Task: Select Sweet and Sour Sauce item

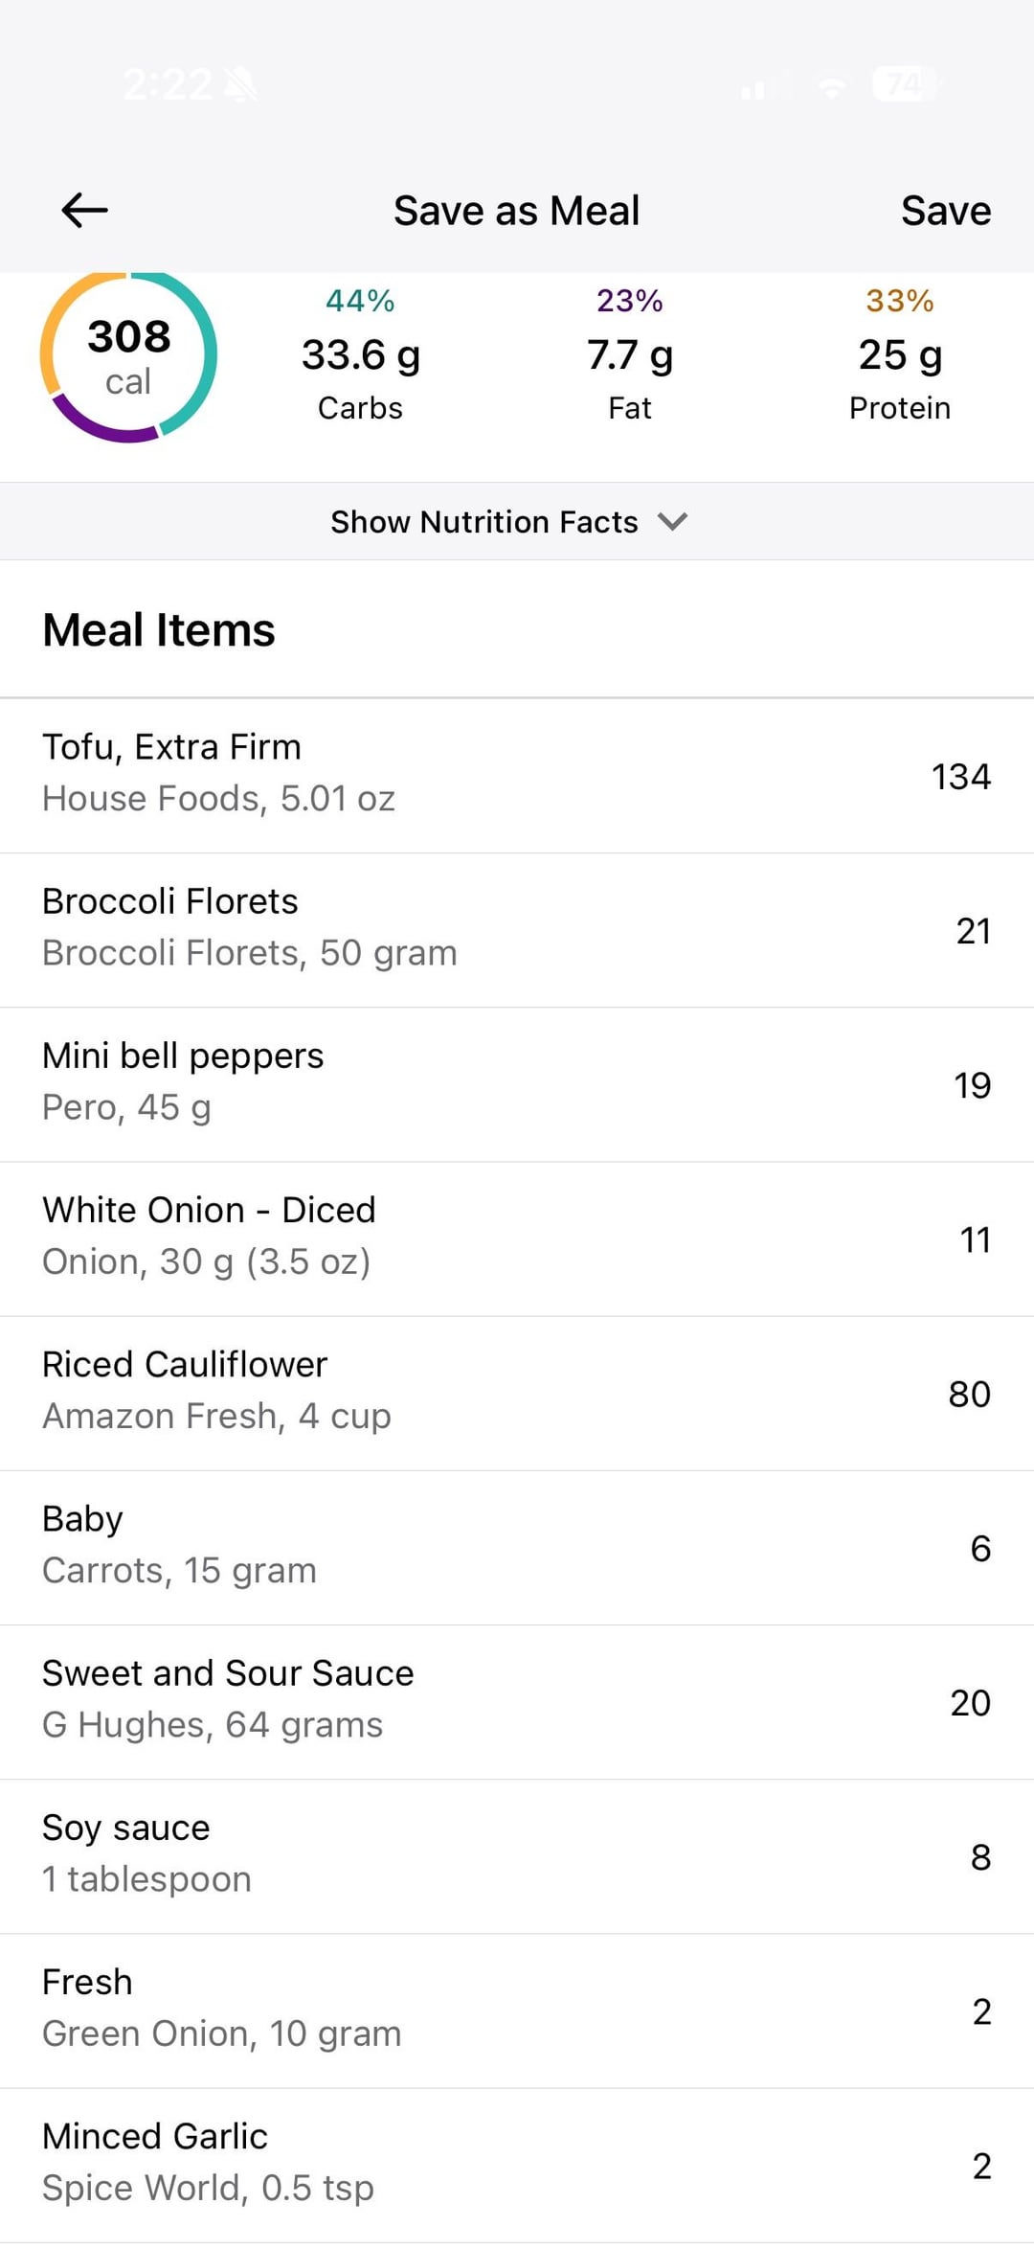Action: click(517, 1702)
